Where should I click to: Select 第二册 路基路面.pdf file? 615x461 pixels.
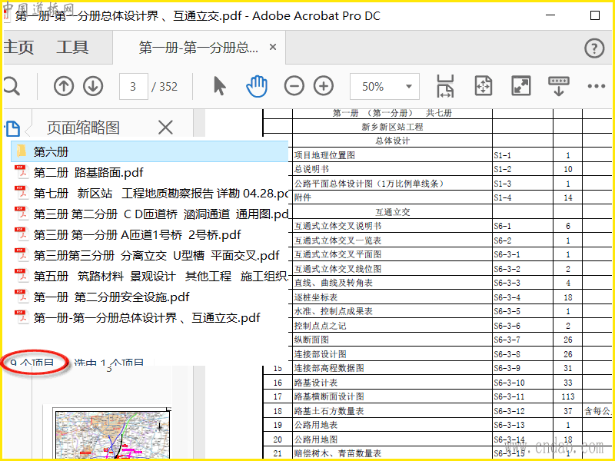[88, 172]
